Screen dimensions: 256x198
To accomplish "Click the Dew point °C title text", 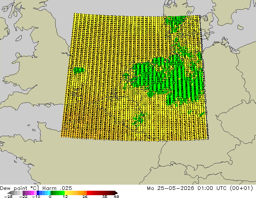I will tap(19, 188).
